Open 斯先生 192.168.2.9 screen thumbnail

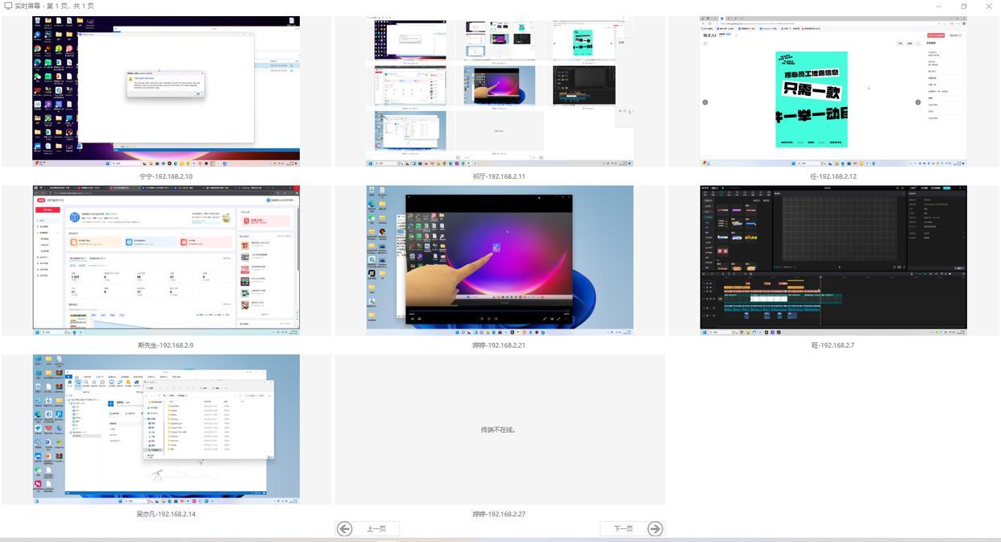click(x=166, y=260)
